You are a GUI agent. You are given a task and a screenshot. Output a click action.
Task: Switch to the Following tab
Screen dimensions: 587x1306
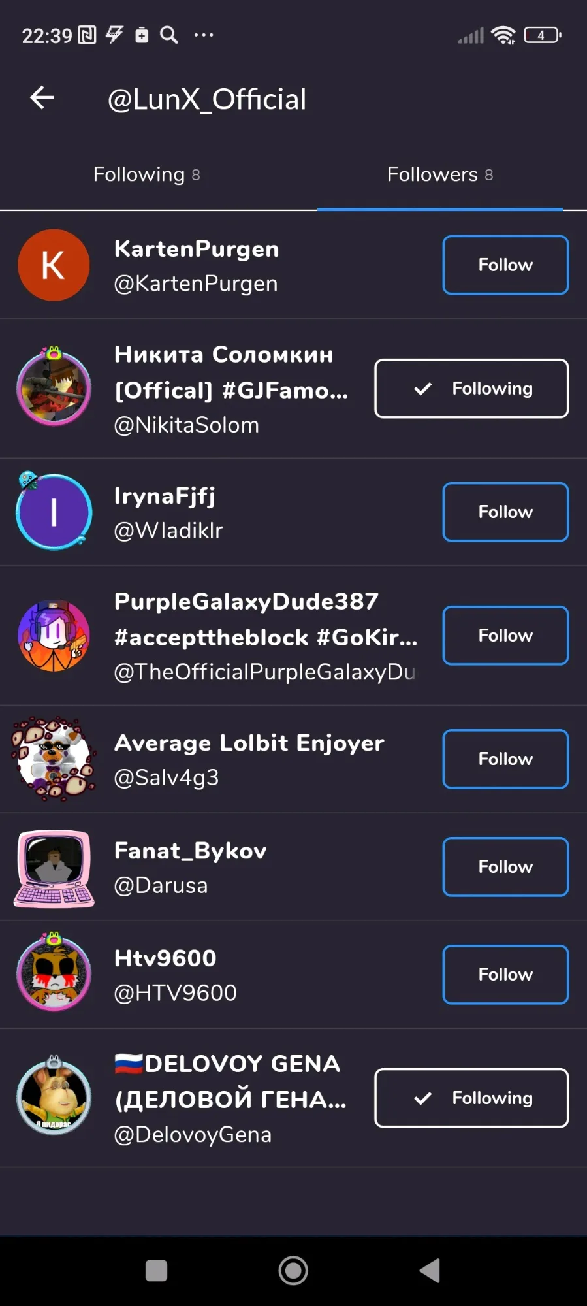click(x=147, y=174)
